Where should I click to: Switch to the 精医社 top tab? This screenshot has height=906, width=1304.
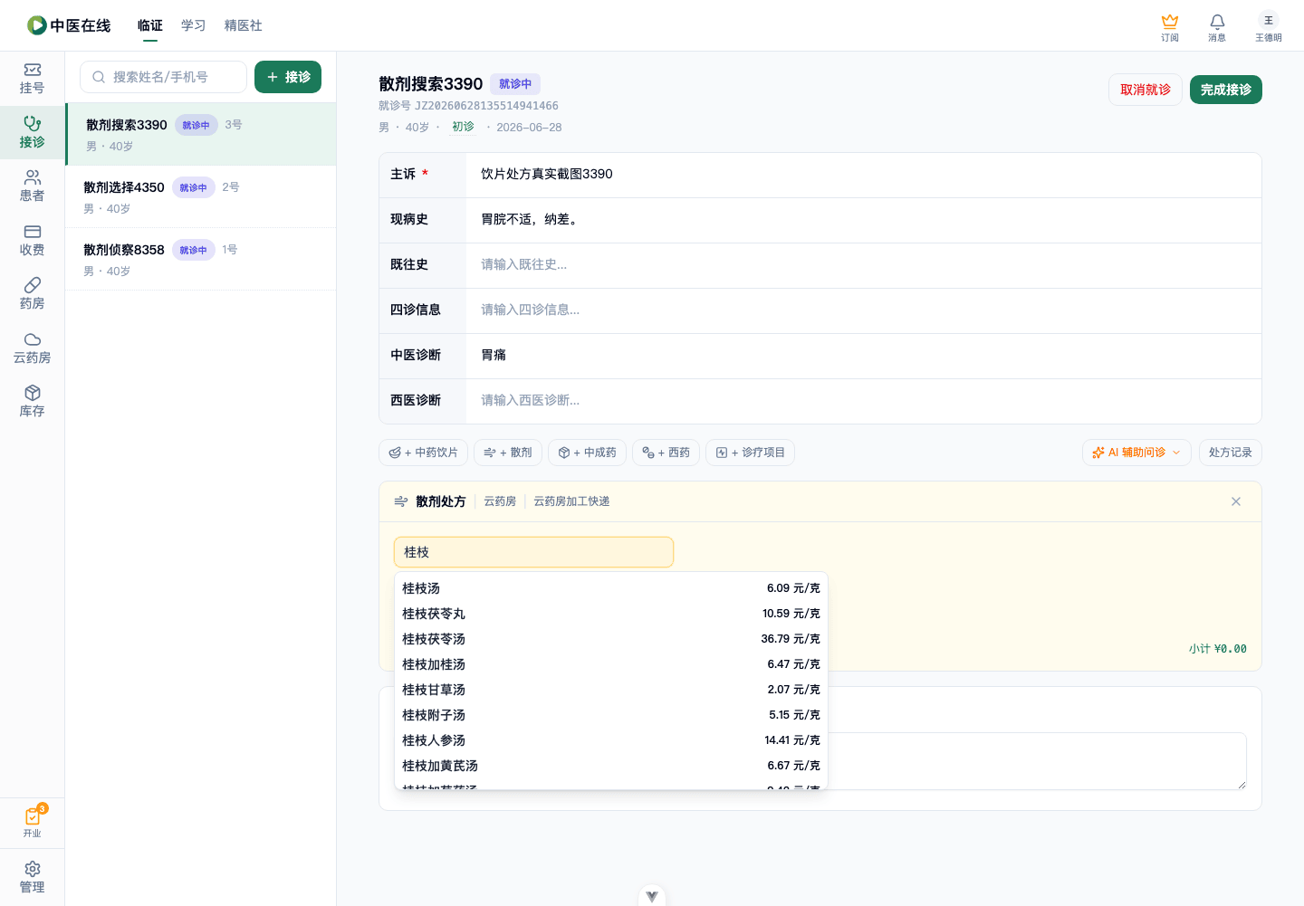click(x=243, y=25)
